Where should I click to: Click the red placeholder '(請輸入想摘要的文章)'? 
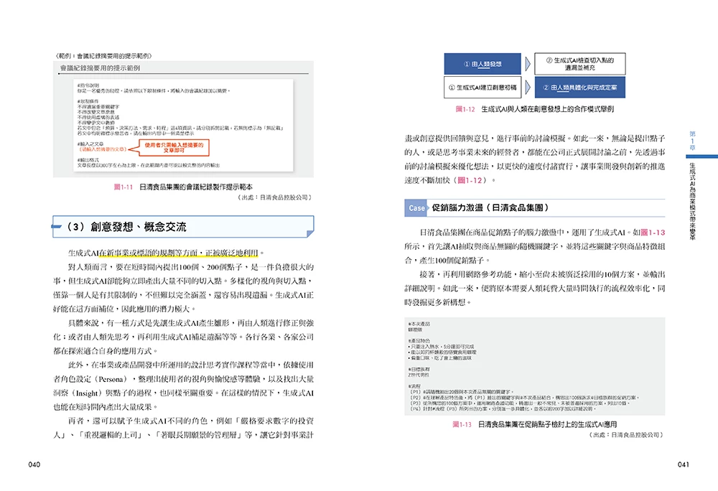click(102, 149)
